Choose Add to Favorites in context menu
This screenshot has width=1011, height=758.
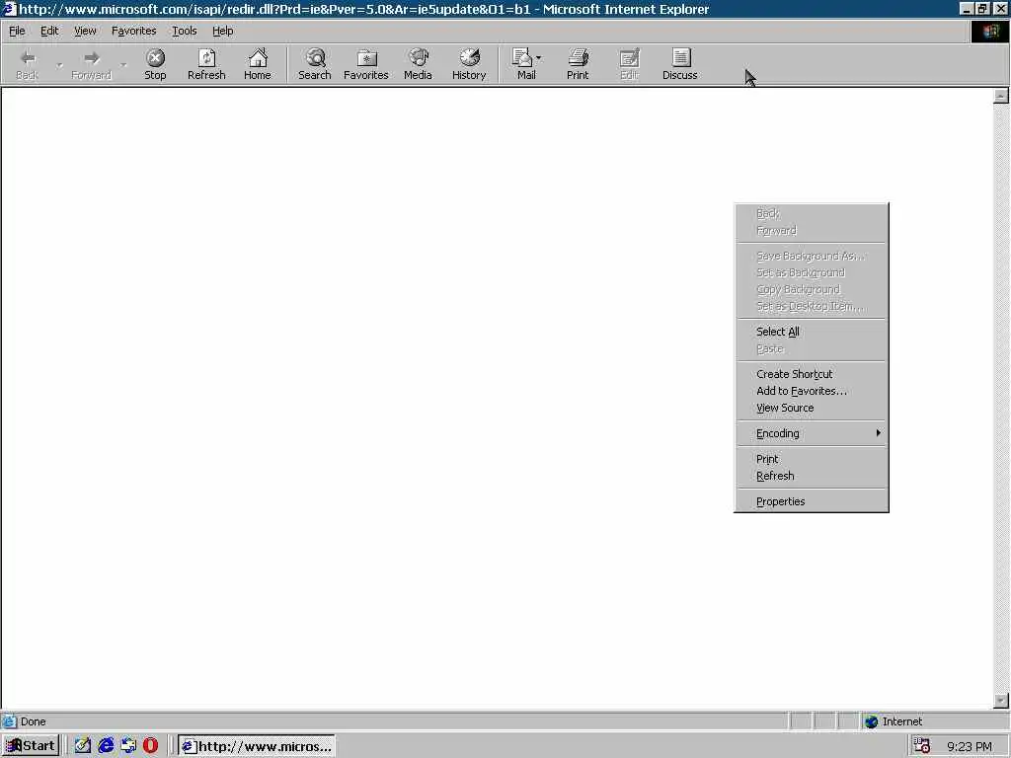tap(812, 391)
